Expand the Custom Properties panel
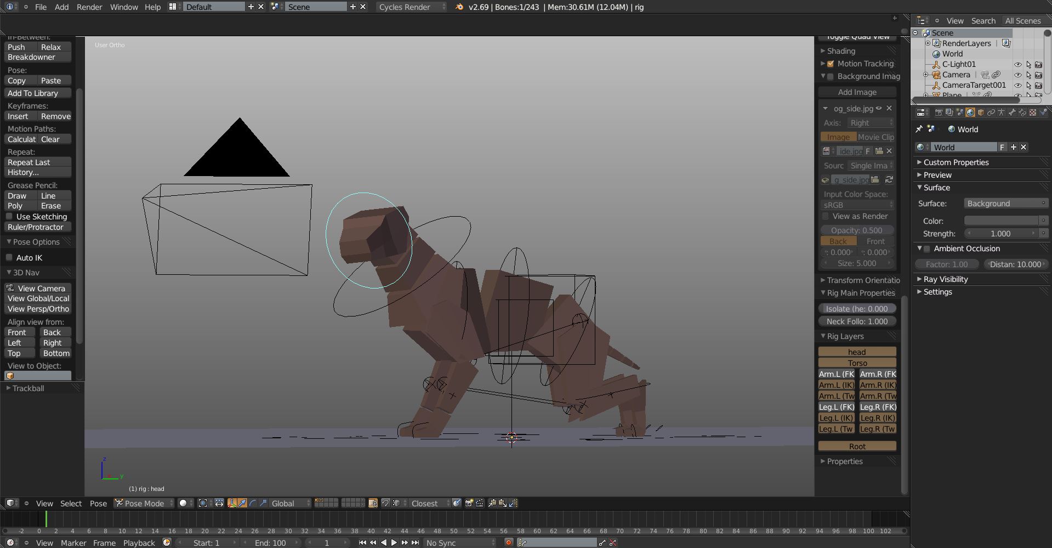 pos(956,162)
